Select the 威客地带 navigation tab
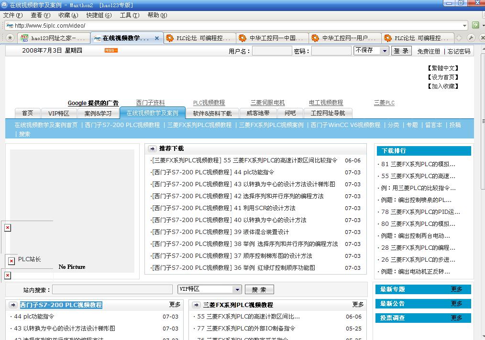The height and width of the screenshot is (340, 485). pyautogui.click(x=258, y=113)
